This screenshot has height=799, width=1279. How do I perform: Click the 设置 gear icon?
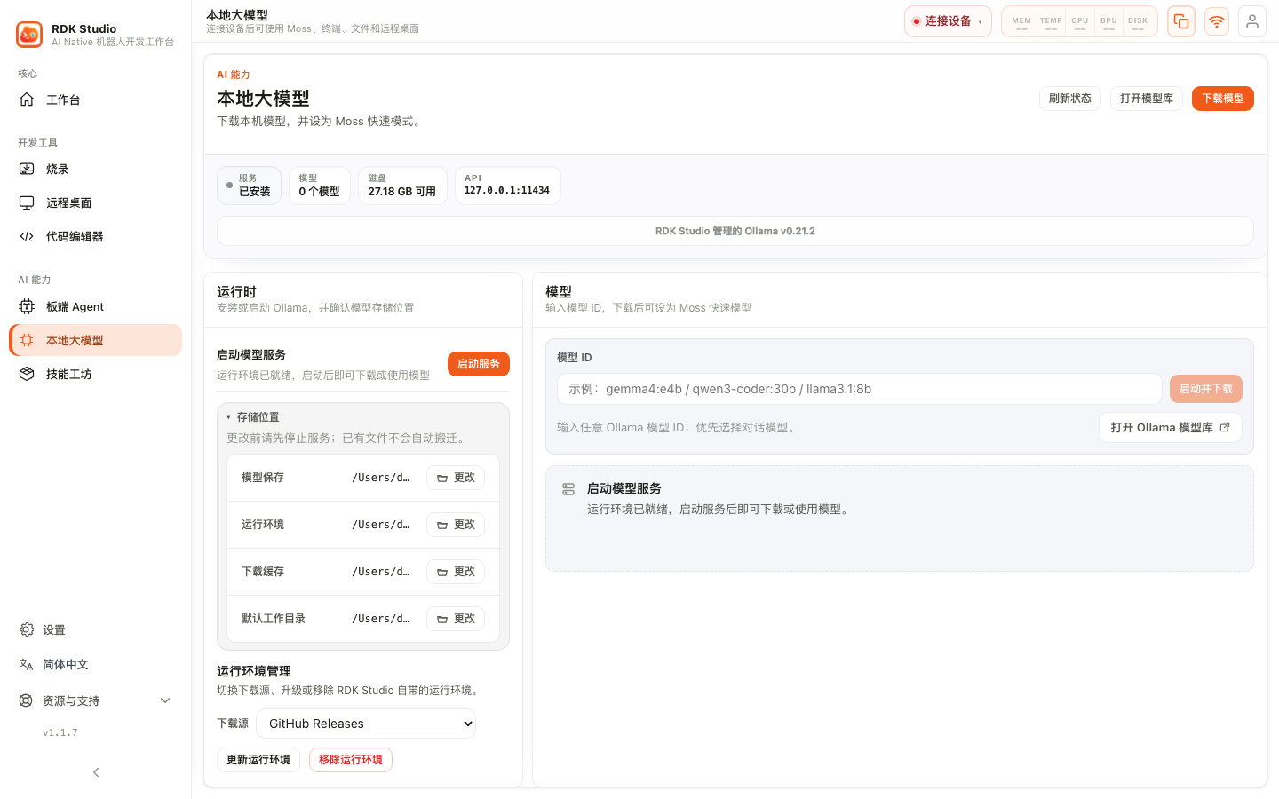tap(27, 629)
